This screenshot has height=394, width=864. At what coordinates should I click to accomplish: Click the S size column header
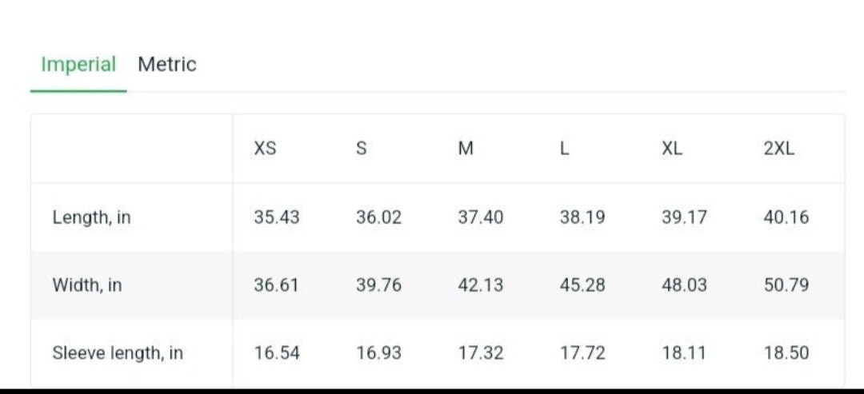[361, 149]
